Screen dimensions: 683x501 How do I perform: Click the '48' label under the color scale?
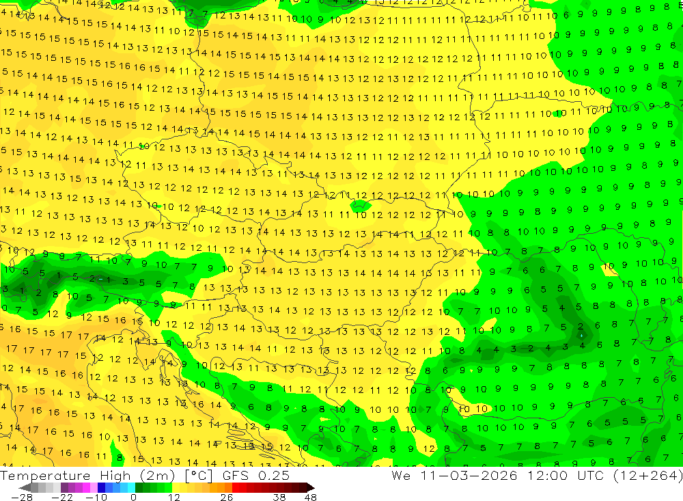point(311,498)
